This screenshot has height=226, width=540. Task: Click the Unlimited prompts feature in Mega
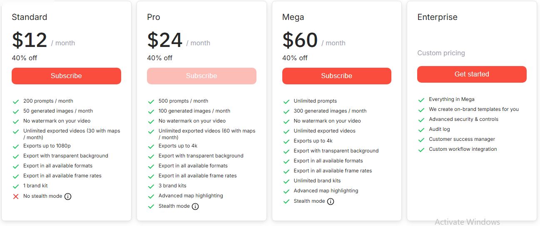(315, 101)
